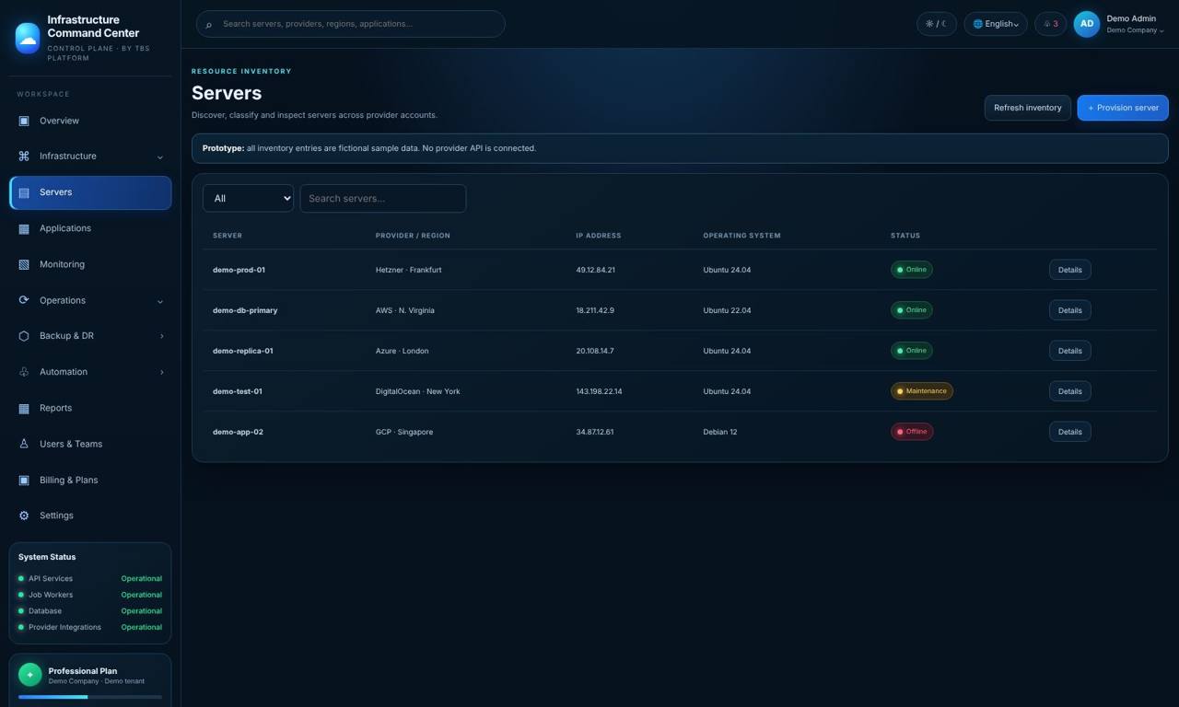Open the English language dropdown
The height and width of the screenshot is (707, 1179).
click(x=996, y=24)
